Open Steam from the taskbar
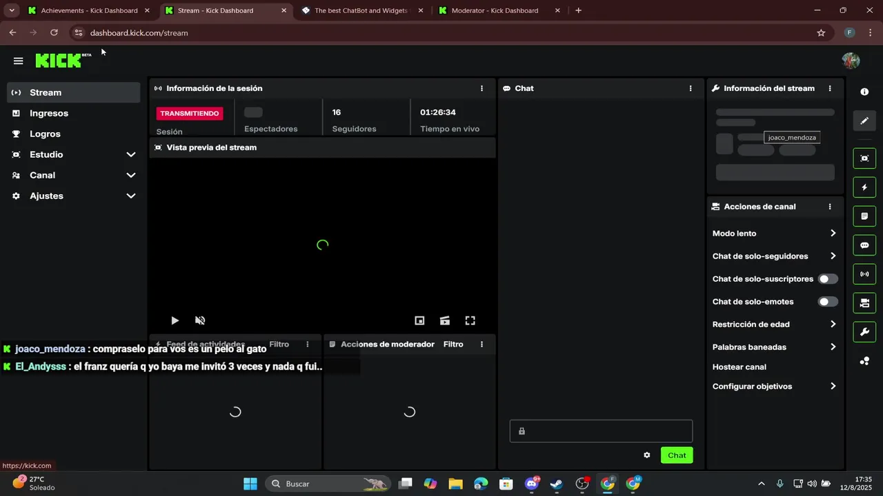The height and width of the screenshot is (496, 883). pos(557,484)
